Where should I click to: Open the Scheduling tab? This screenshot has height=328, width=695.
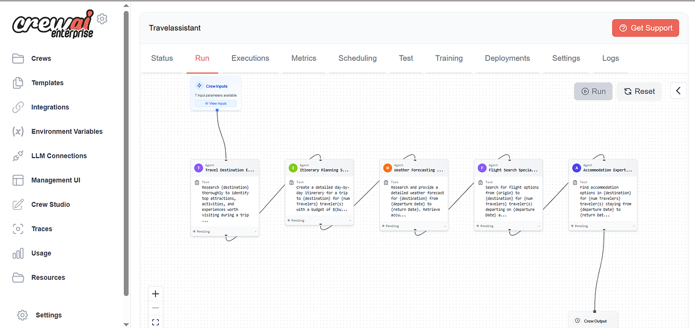pos(357,58)
